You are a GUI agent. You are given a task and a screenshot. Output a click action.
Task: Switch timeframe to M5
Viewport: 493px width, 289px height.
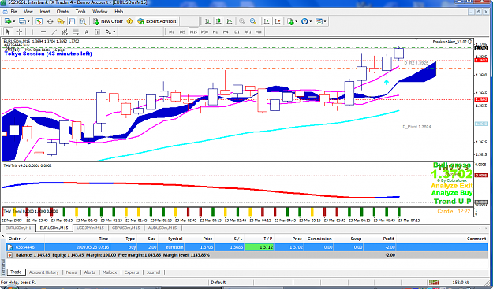(182, 32)
